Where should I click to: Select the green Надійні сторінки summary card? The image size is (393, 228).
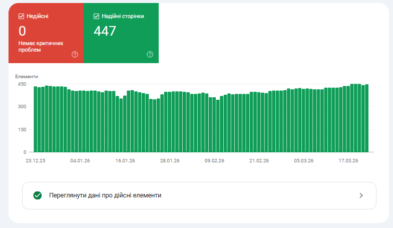(x=121, y=33)
